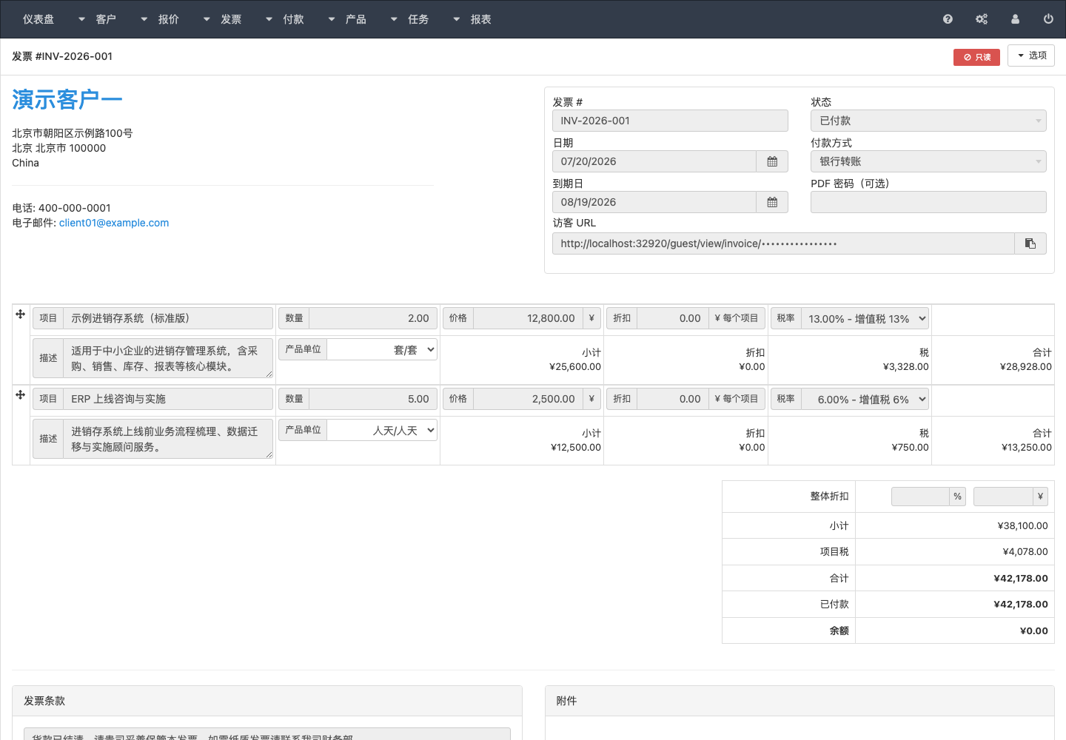This screenshot has height=740, width=1066.
Task: Open the 仪表盘 menu
Action: (x=38, y=19)
